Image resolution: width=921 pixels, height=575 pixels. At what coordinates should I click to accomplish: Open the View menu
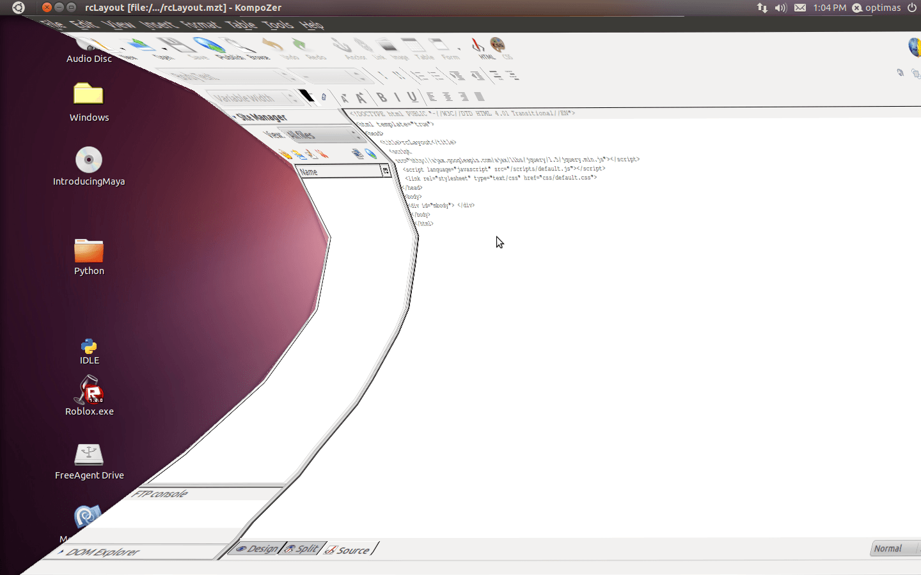pos(120,24)
